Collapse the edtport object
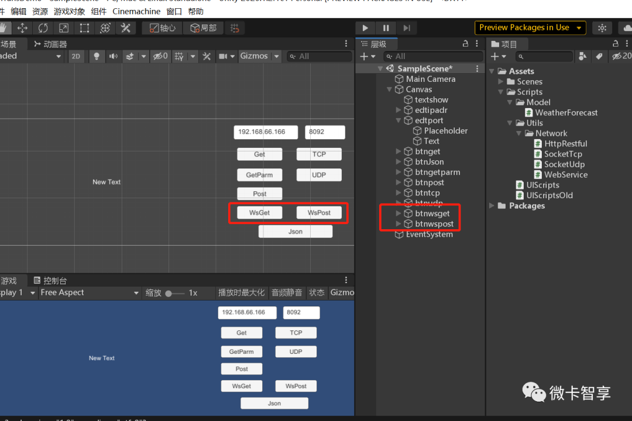632x421 pixels. (x=399, y=120)
